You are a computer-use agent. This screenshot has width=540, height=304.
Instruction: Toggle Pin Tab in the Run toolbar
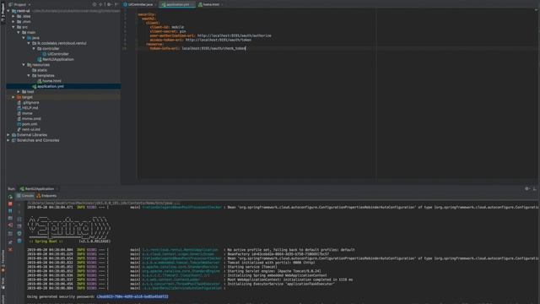[10, 242]
